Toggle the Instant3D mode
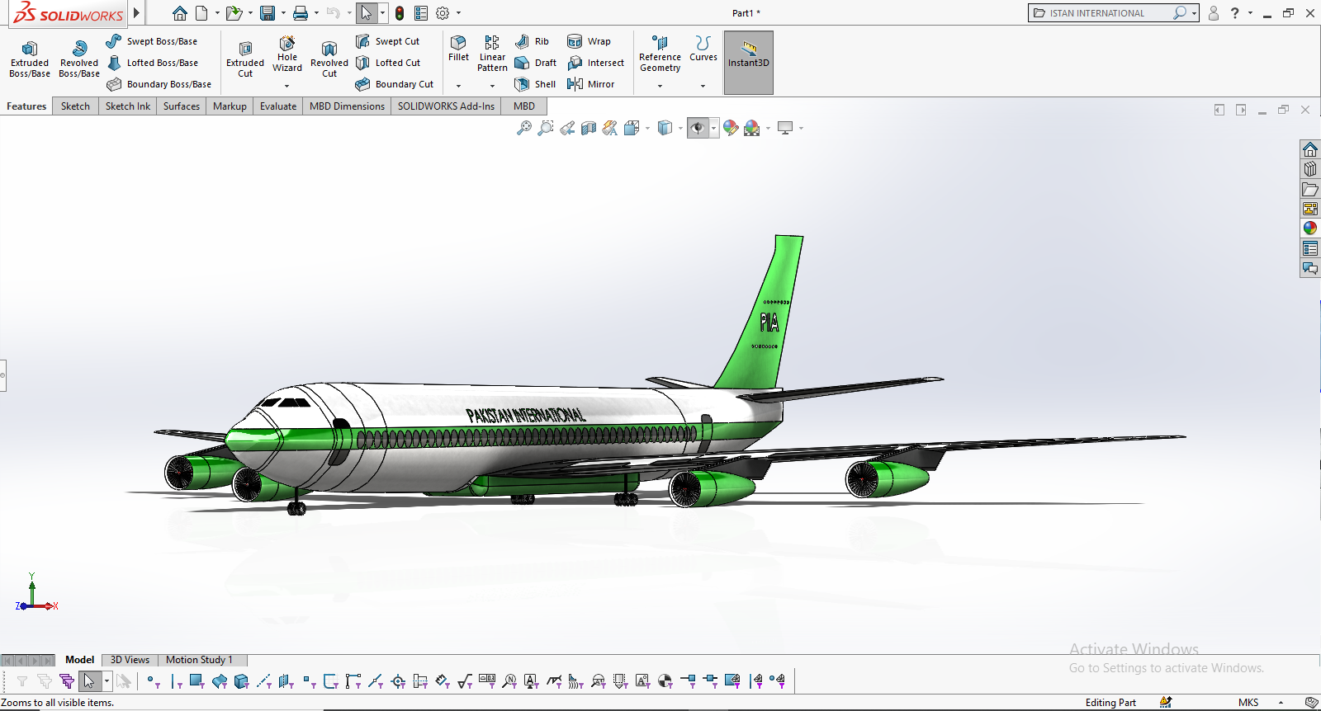Viewport: 1321px width, 711px height. pos(749,62)
